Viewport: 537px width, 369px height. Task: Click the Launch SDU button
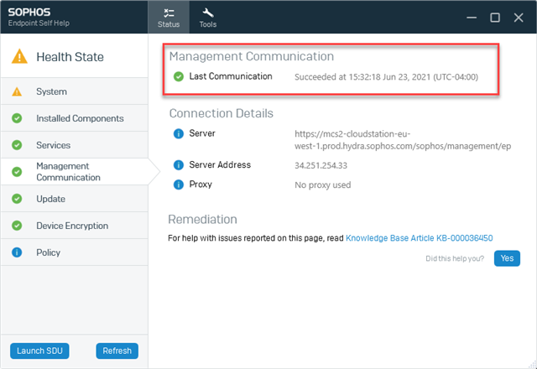click(x=39, y=351)
